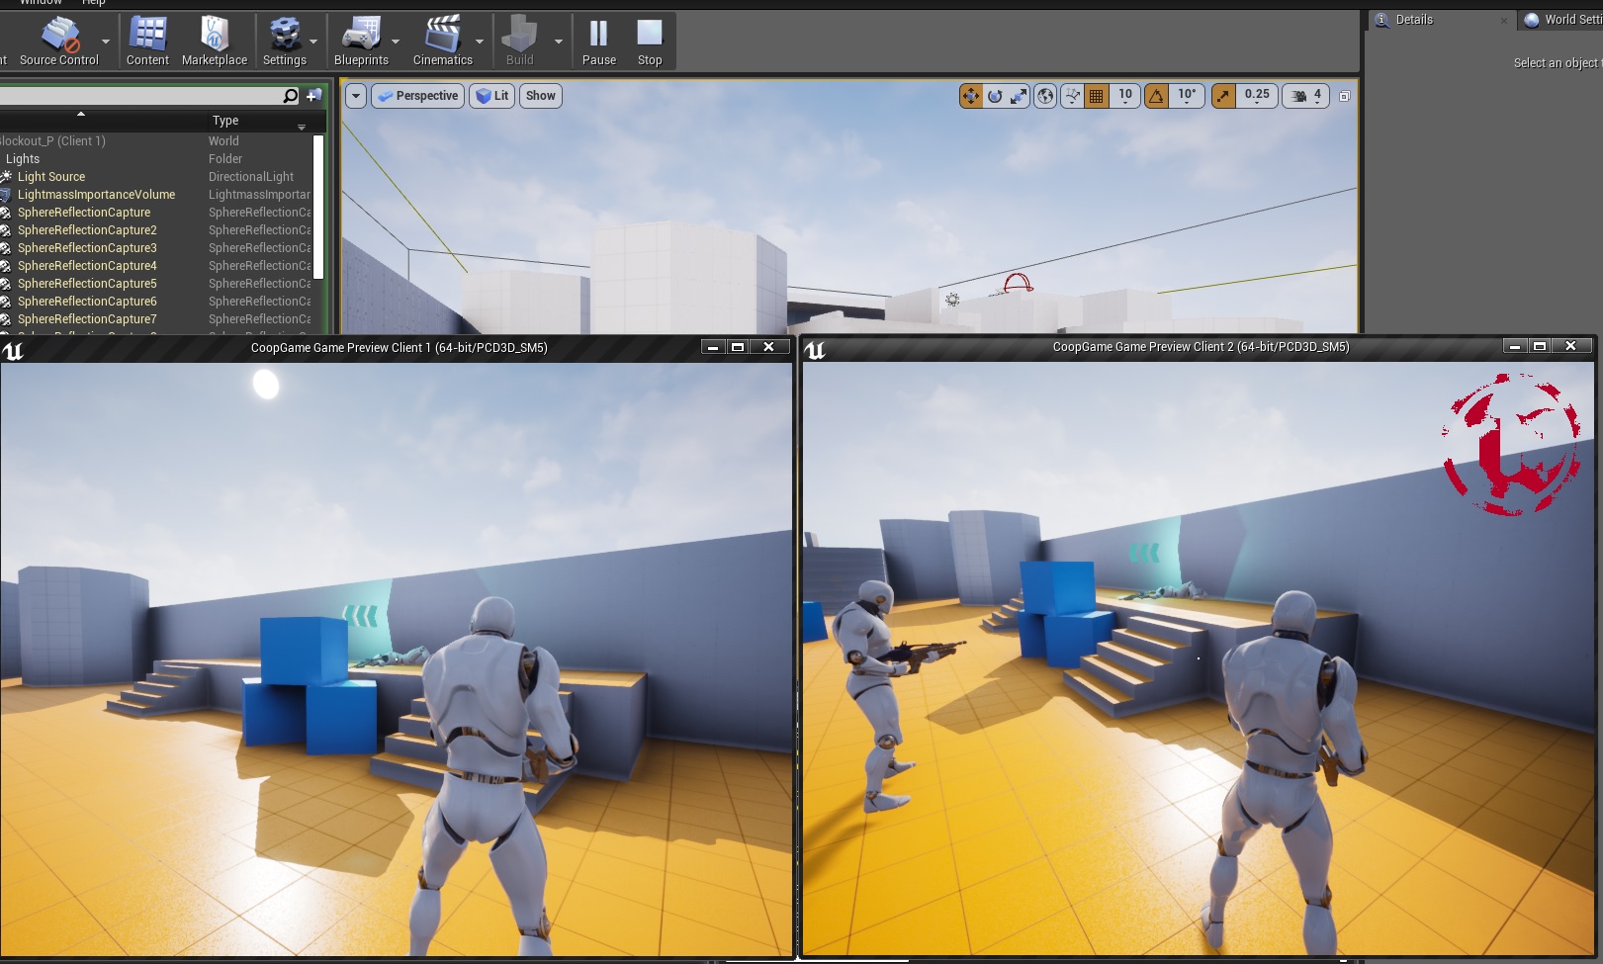Toggle rotation snapping
The image size is (1603, 964).
pyautogui.click(x=1156, y=96)
